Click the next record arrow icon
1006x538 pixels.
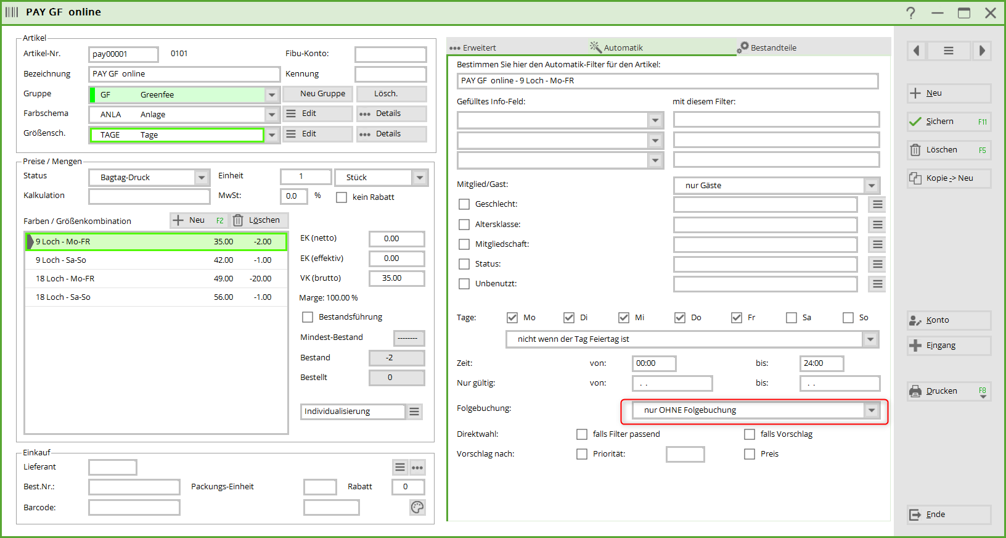[x=981, y=51]
